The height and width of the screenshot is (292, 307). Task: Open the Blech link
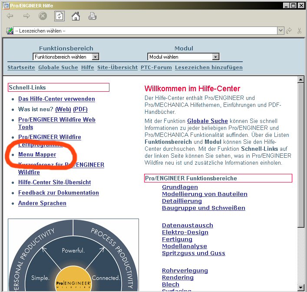pyautogui.click(x=171, y=284)
